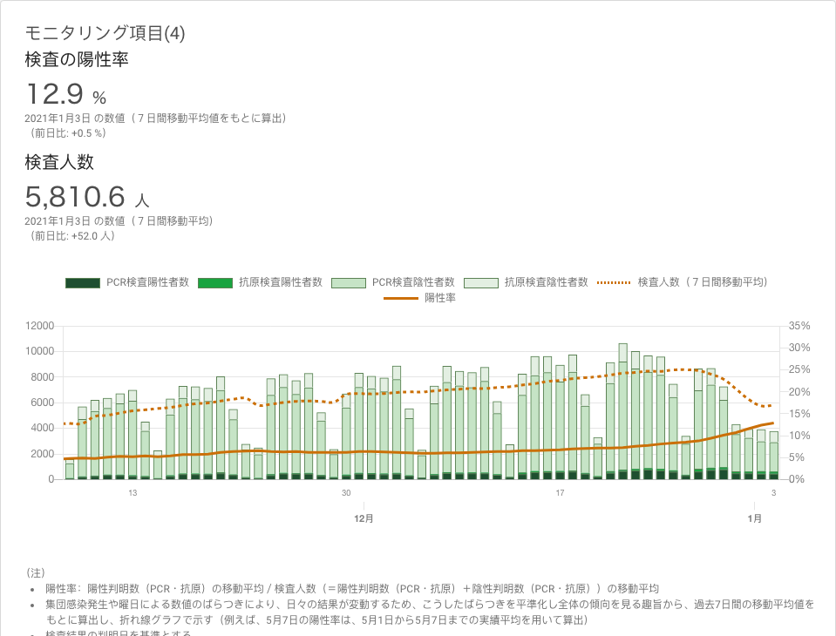Click the (注) notes heading
The height and width of the screenshot is (636, 836).
point(36,573)
